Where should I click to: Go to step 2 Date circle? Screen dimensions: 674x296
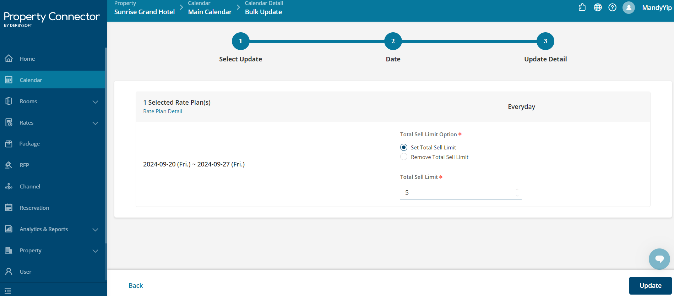tap(393, 41)
